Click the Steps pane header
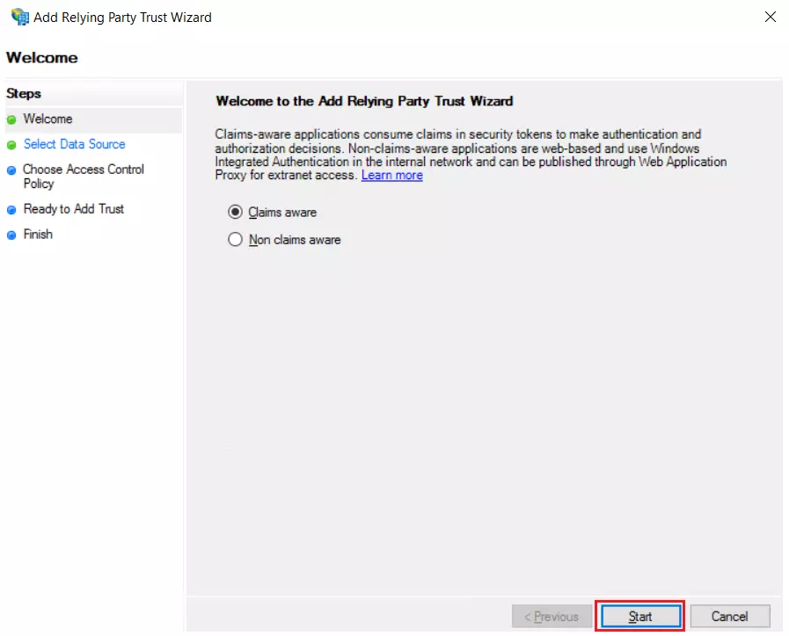The height and width of the screenshot is (636, 789). click(x=23, y=94)
